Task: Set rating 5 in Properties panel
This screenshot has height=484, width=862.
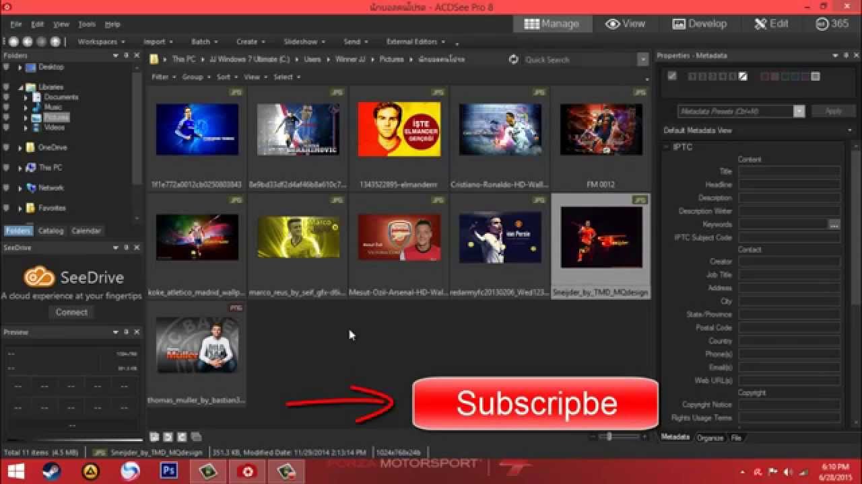Action: pos(732,77)
